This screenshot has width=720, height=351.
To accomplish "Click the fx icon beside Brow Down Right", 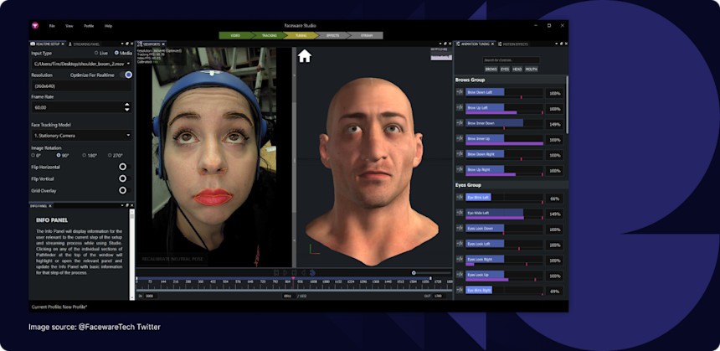I will (x=459, y=154).
